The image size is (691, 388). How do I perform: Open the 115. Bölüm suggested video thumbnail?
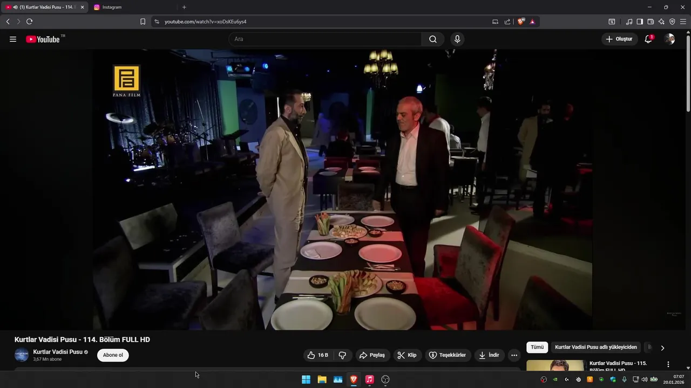555,366
